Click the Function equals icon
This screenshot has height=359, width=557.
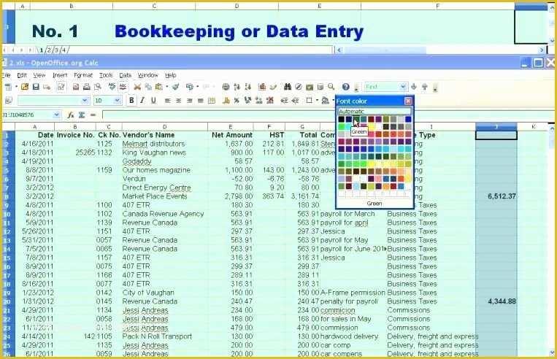(x=93, y=115)
